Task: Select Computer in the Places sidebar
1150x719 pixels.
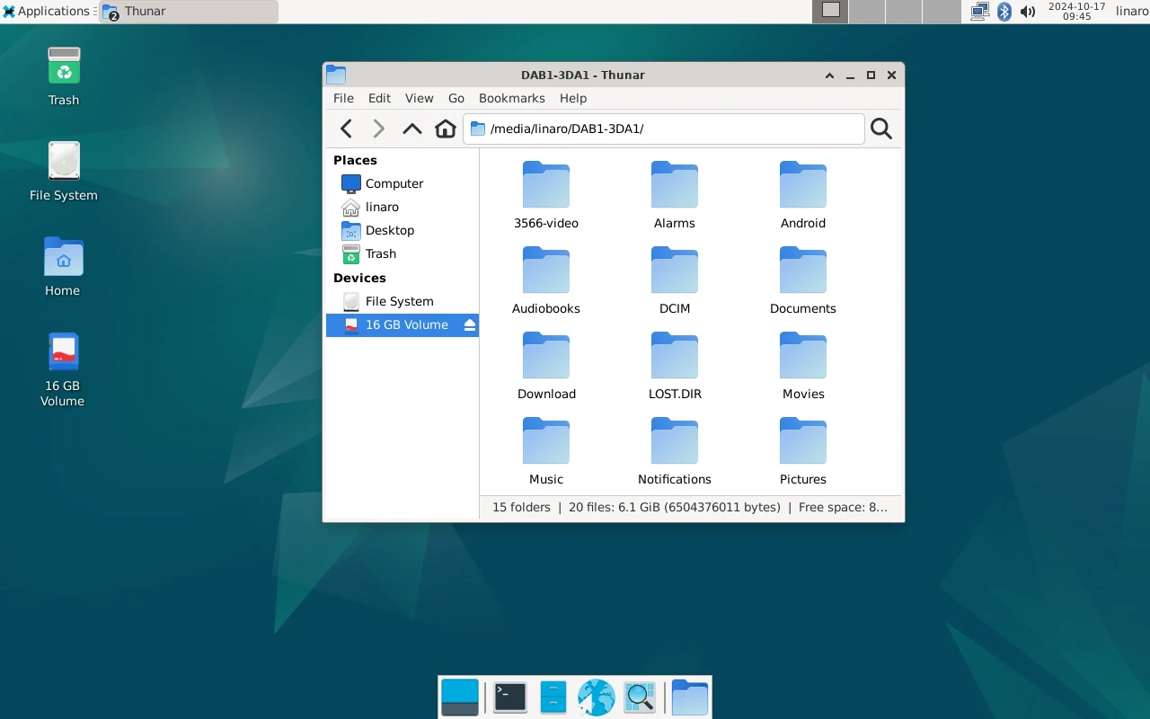Action: (402, 183)
